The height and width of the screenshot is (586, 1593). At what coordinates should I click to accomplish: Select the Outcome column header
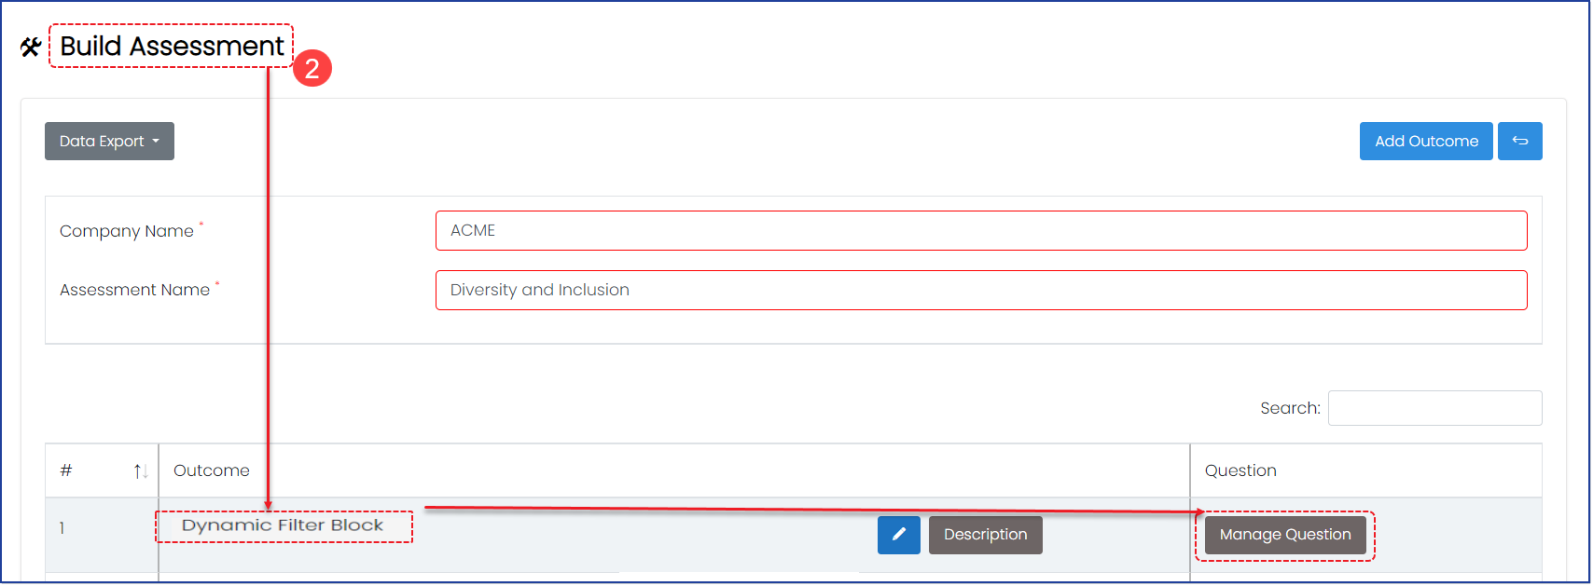pos(212,470)
